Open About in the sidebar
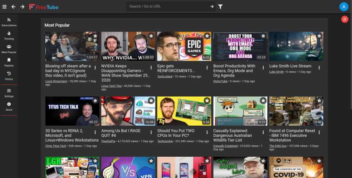This screenshot has width=352, height=178. coord(9,107)
